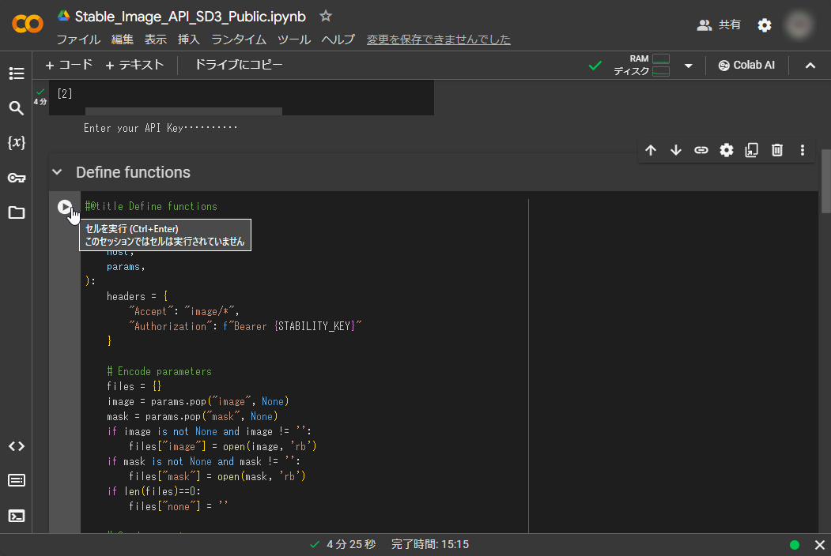Move the Define functions cell up
The width and height of the screenshot is (831, 556).
click(x=651, y=150)
